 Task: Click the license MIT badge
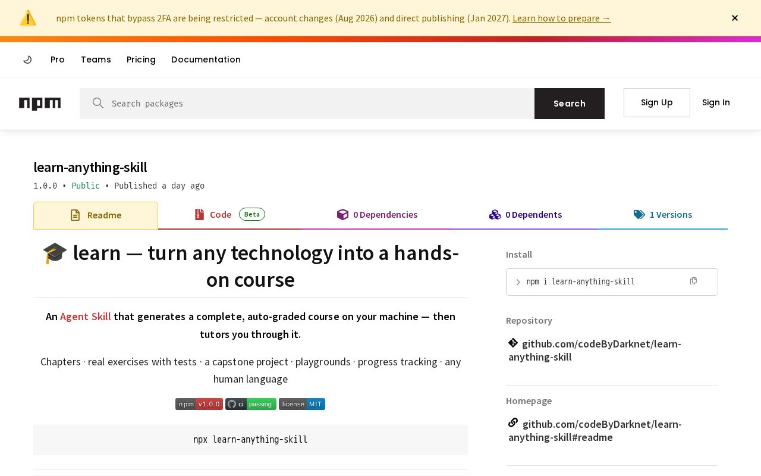click(x=302, y=404)
